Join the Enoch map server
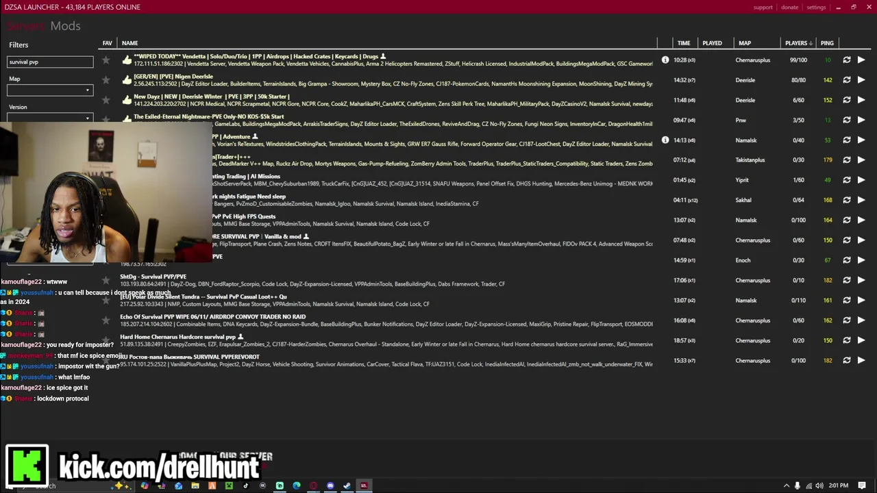877x493 pixels. pyautogui.click(x=861, y=260)
